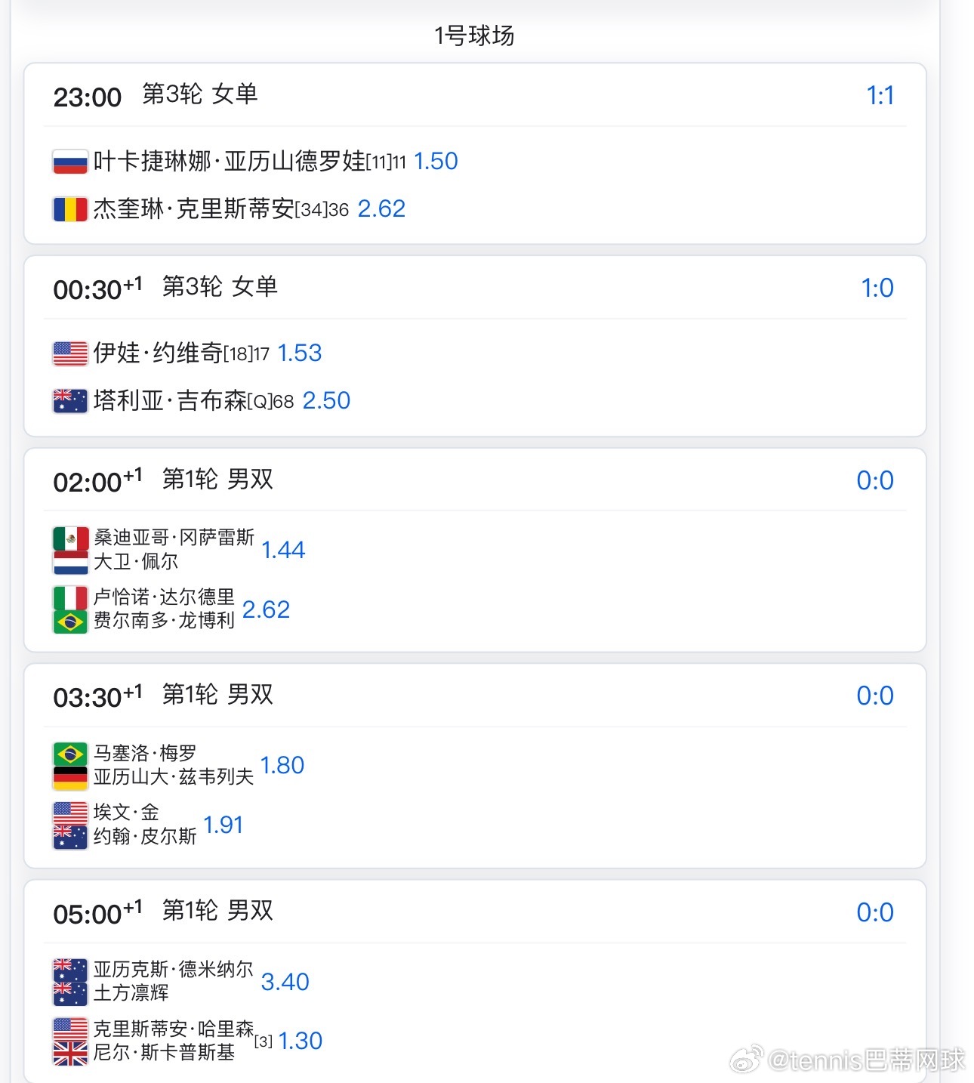Click the Weibo logo in the watermark

tap(746, 1060)
